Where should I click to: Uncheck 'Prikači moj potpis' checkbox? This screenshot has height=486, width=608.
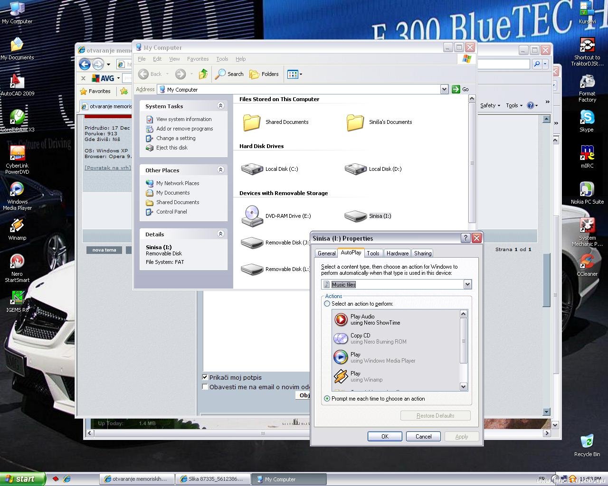[x=205, y=377]
